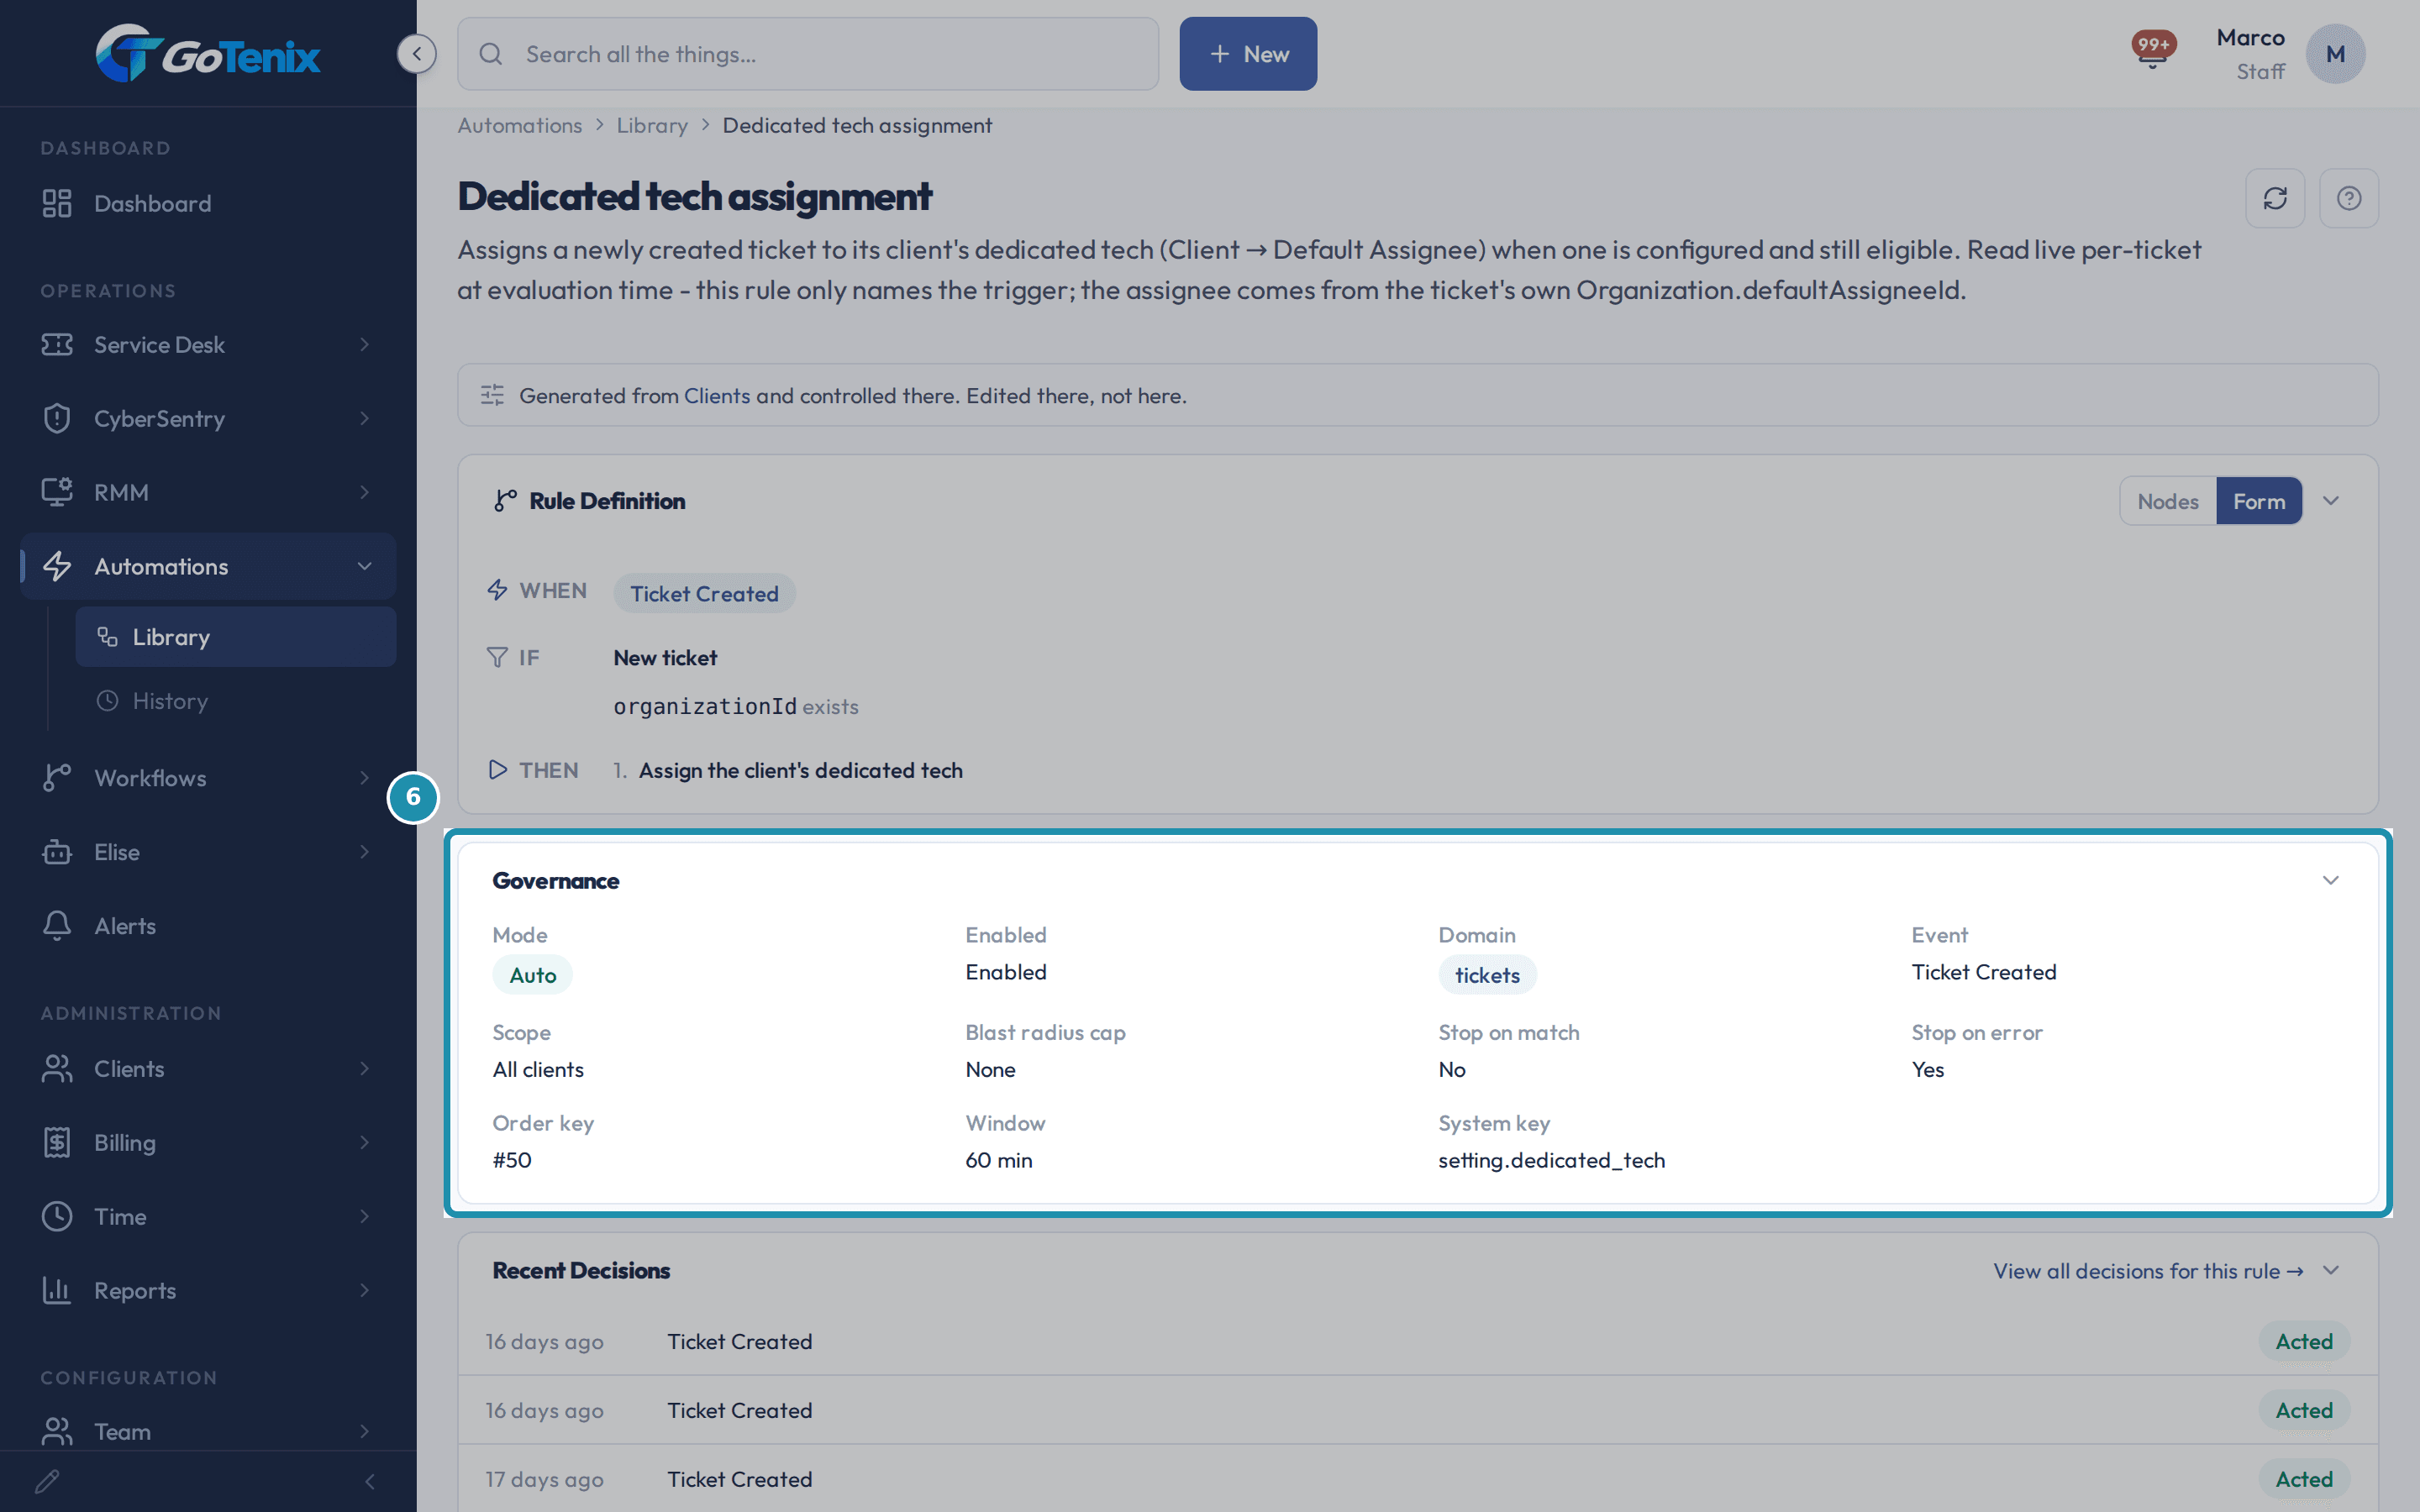Click the Ticket Created trigger chip
The width and height of the screenshot is (2420, 1512).
704,593
